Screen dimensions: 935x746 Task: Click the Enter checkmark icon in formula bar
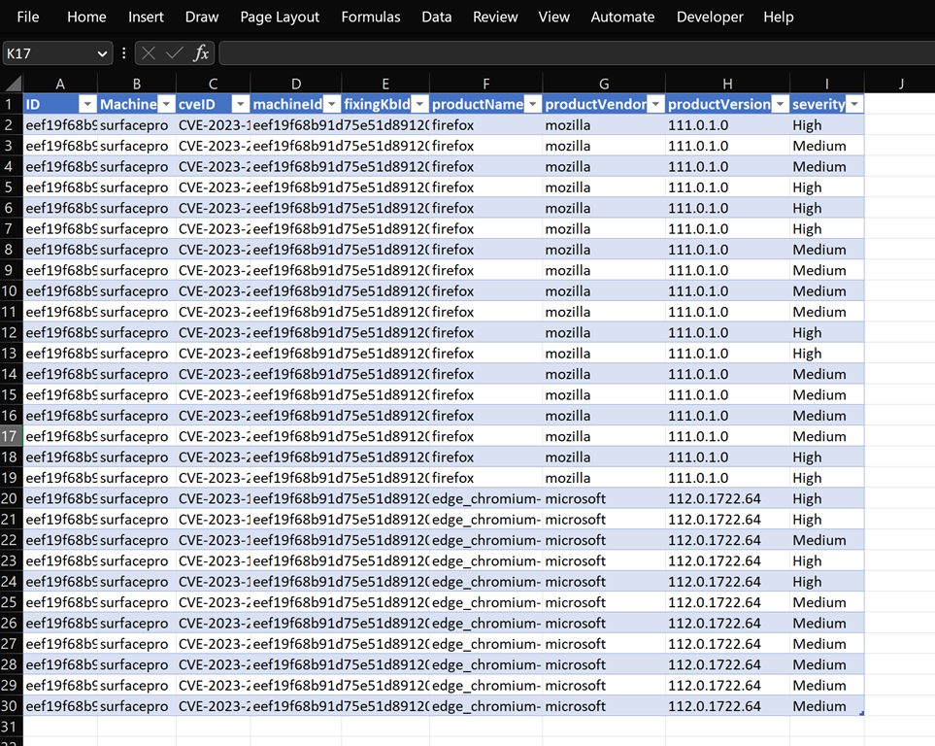click(x=175, y=53)
